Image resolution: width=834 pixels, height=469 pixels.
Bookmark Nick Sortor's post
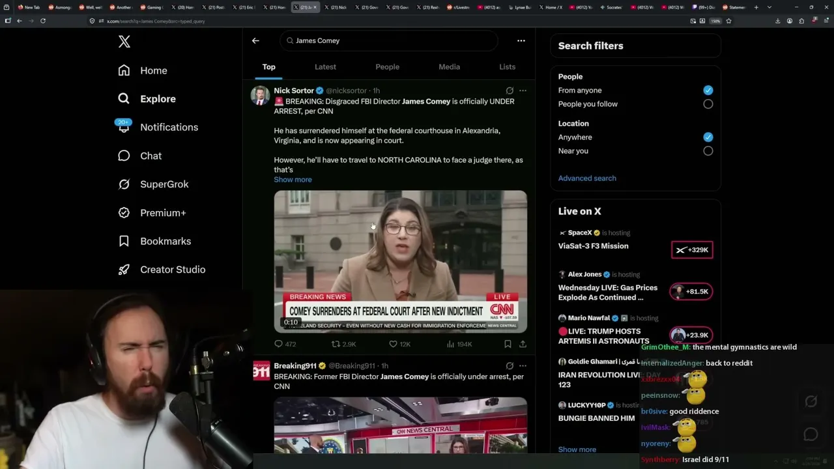508,344
